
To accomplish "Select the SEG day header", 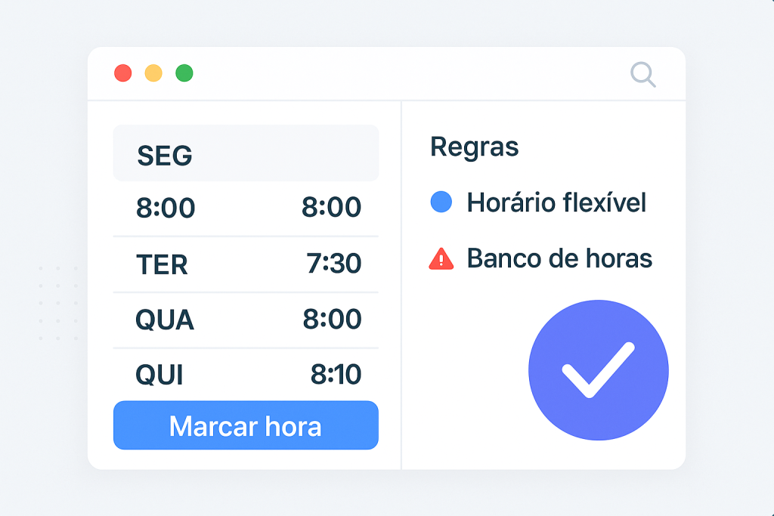I will (165, 156).
